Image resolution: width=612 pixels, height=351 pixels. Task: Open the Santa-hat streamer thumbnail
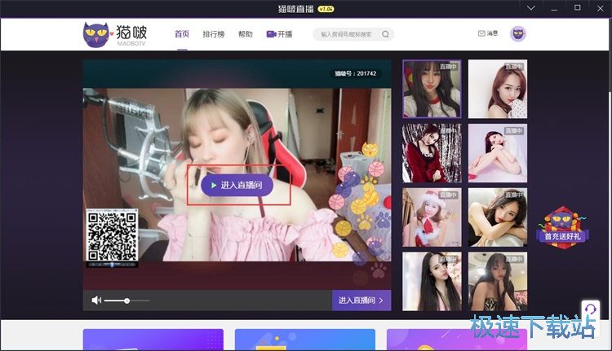point(431,217)
